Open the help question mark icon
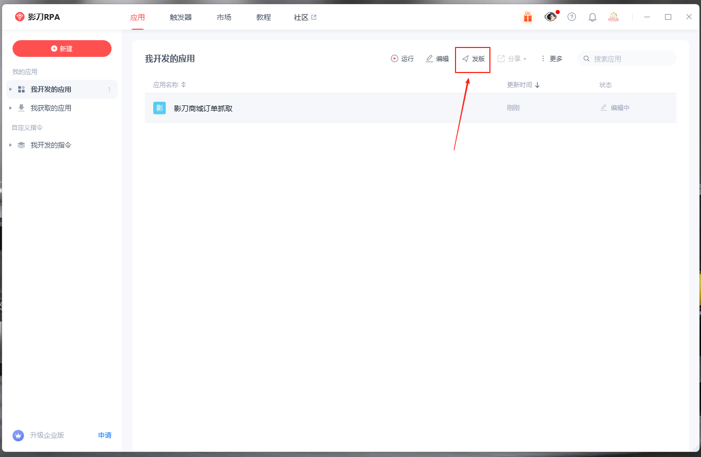 pyautogui.click(x=572, y=17)
